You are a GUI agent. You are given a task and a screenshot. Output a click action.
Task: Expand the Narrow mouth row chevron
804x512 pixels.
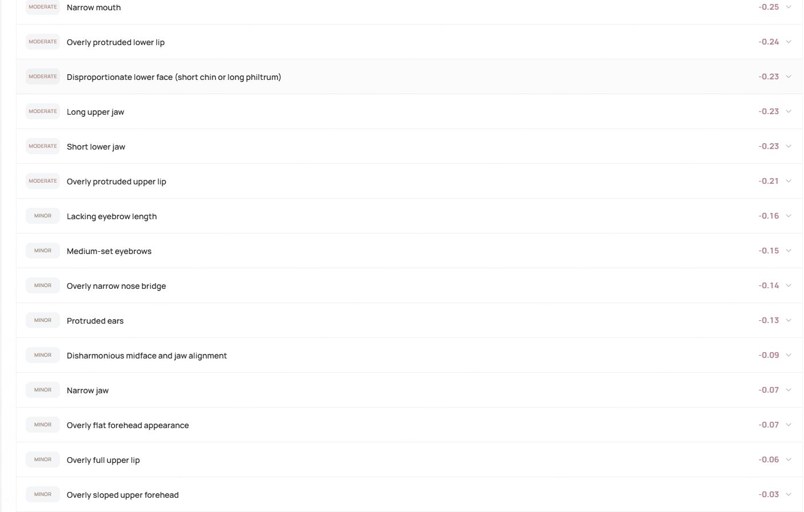789,7
